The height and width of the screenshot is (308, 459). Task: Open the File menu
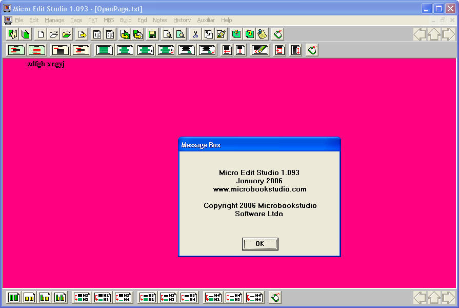(x=19, y=20)
